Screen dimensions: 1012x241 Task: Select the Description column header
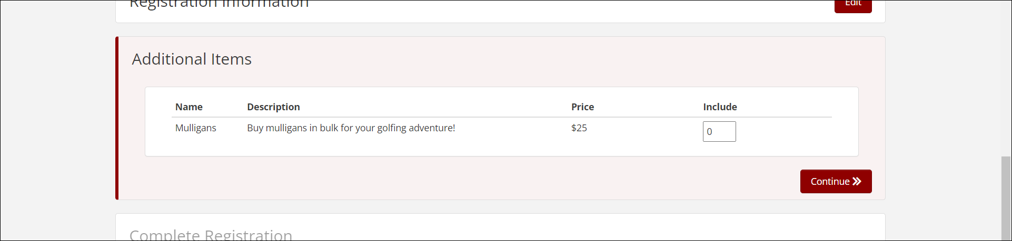coord(273,107)
